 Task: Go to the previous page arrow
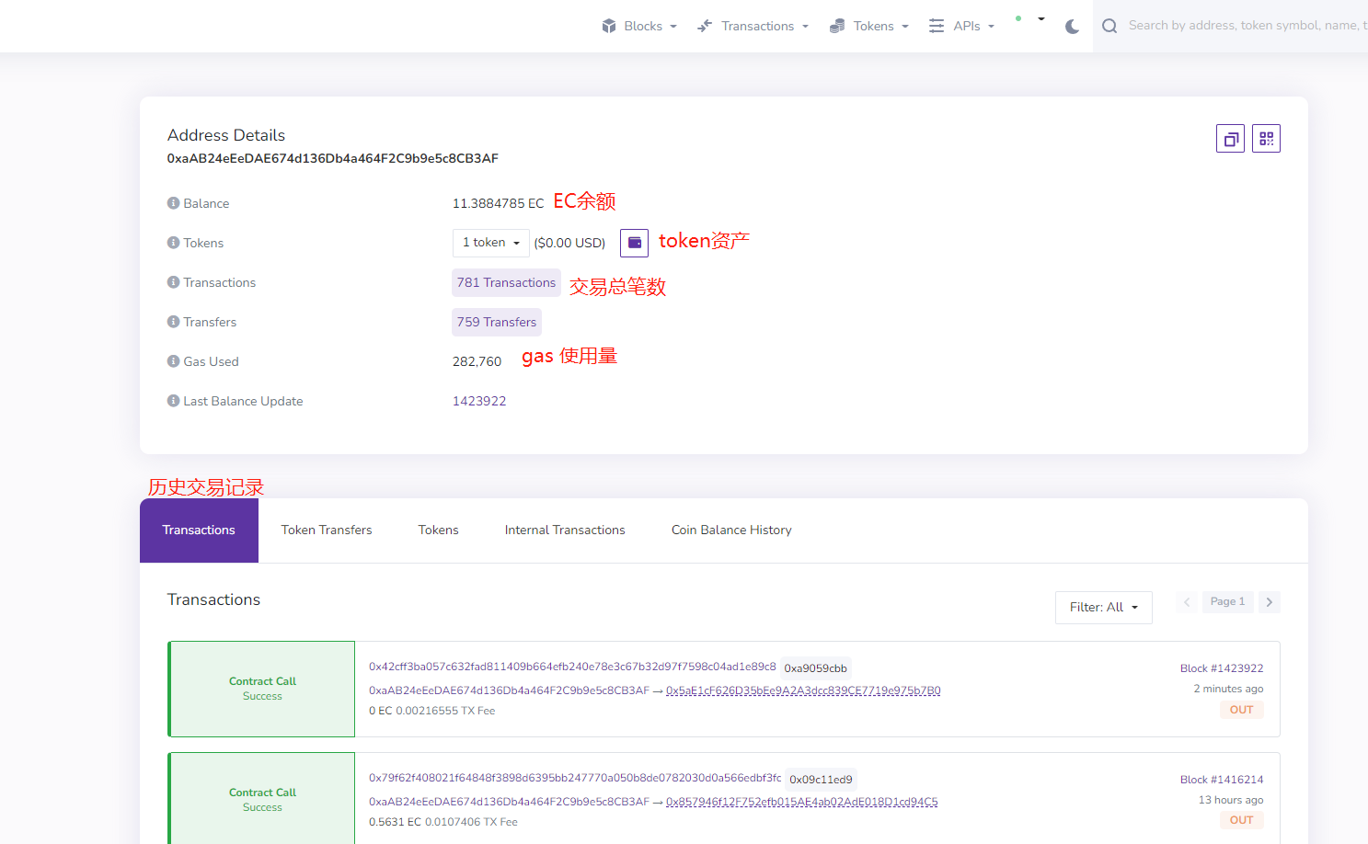tap(1187, 602)
